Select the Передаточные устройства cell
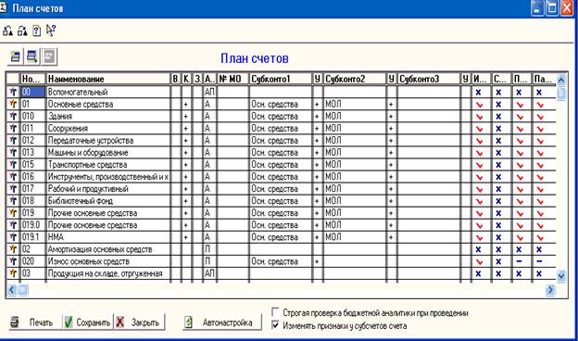Image resolution: width=578 pixels, height=341 pixels. click(x=108, y=141)
